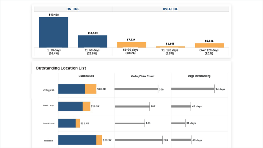Click the '61-90 days (10.6%)' axis label
Viewport: 263px width, 148px height.
[130, 51]
